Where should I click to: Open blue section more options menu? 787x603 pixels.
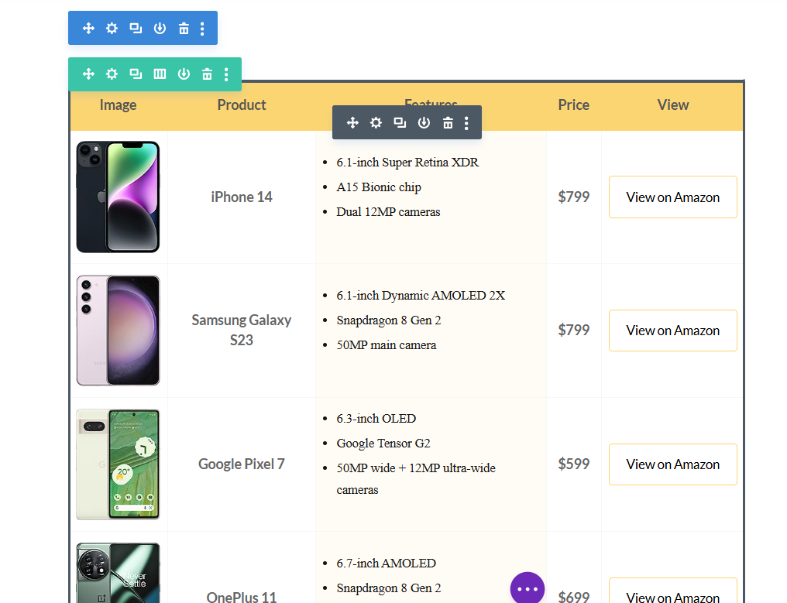tap(202, 28)
